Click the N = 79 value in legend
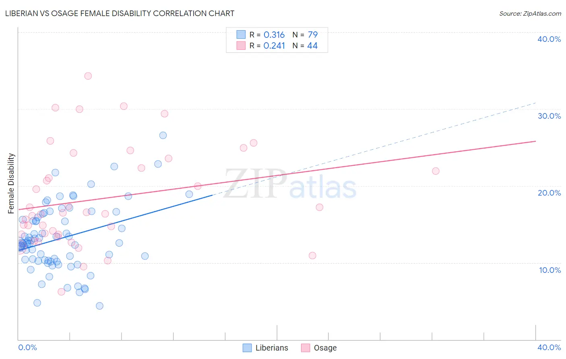The image size is (566, 359). pyautogui.click(x=305, y=35)
